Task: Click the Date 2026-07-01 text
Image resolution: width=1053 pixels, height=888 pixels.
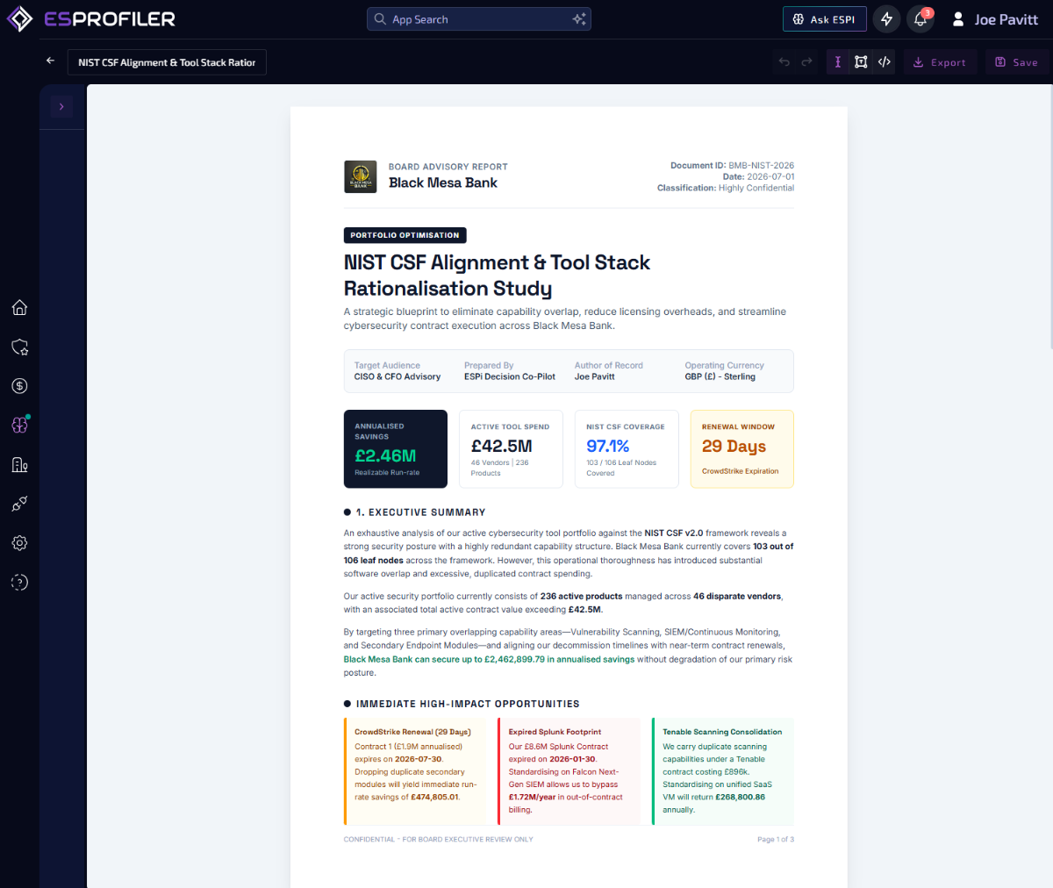Action: pos(759,176)
